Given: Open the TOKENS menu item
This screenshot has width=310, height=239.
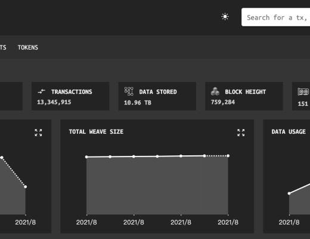Looking at the screenshot, I should [28, 47].
